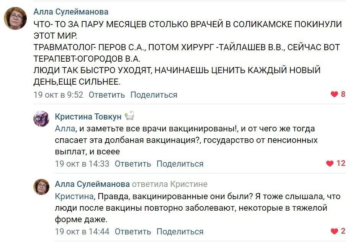353x244 pixels.
Task: Click Поделиться under the 14:33 reply
Action: tap(180, 164)
